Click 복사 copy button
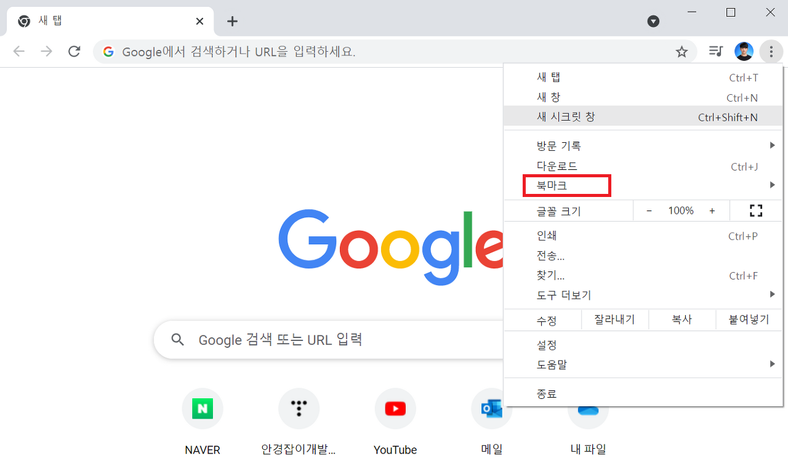 point(681,320)
